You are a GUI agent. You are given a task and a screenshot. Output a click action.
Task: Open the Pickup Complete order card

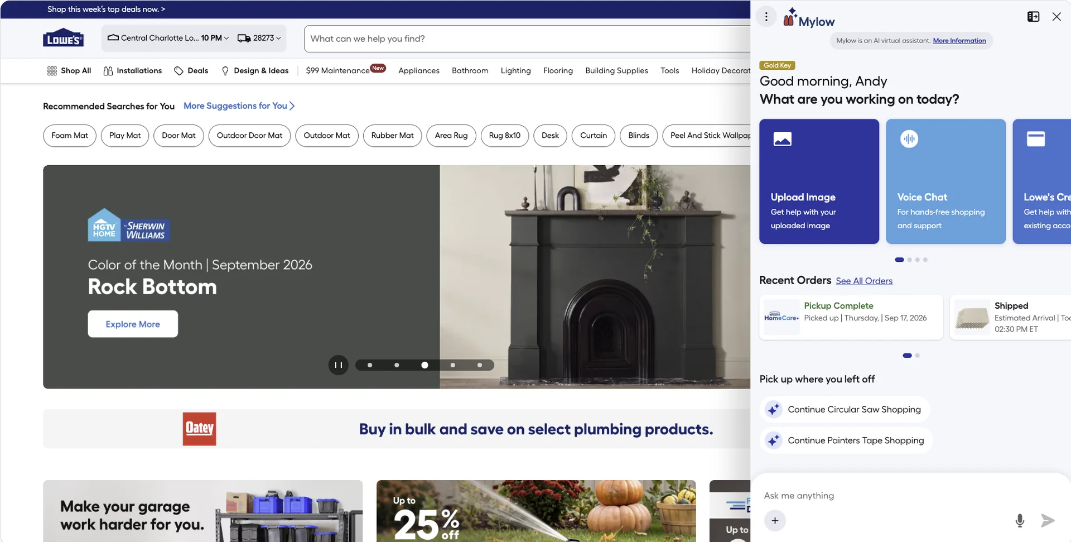point(851,317)
